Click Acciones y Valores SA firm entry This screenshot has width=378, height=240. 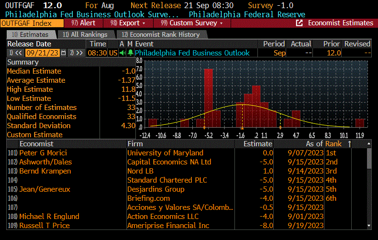click(180, 207)
